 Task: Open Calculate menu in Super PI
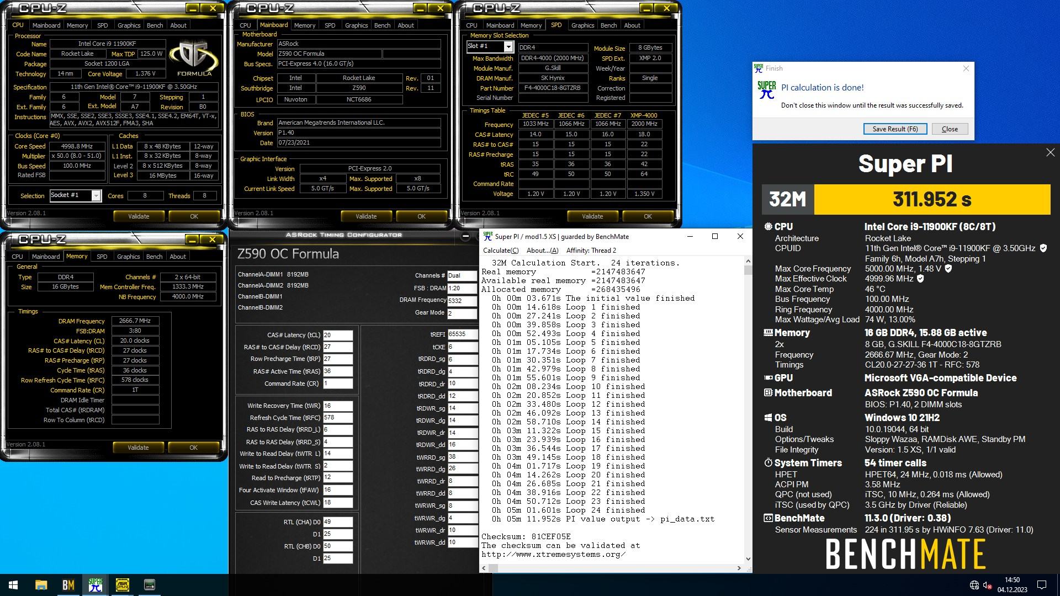pyautogui.click(x=500, y=251)
